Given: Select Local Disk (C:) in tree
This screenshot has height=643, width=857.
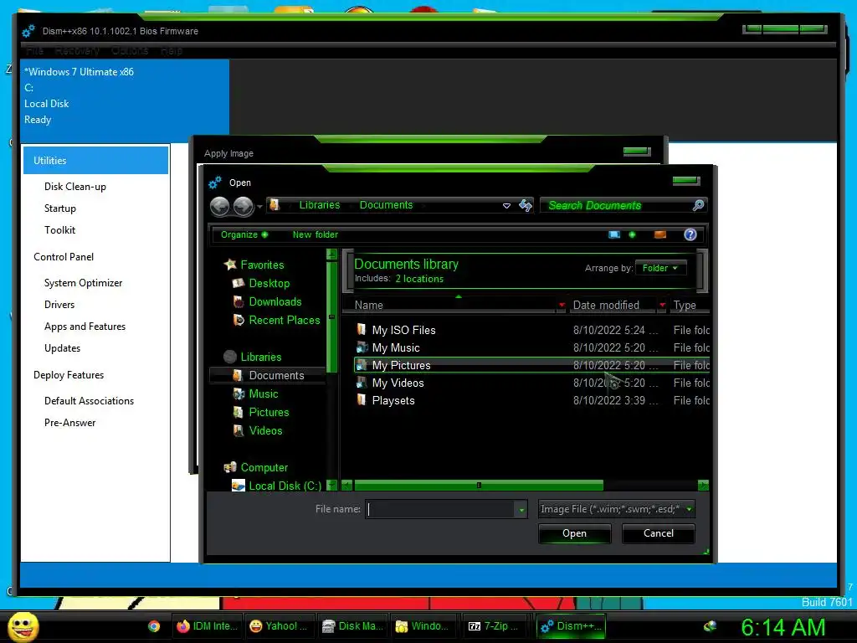Looking at the screenshot, I should click(285, 486).
